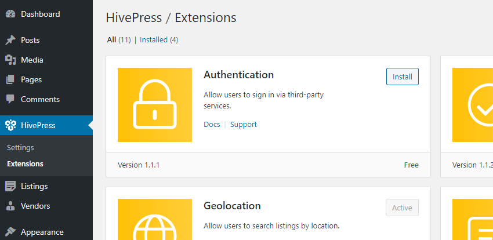493x240 pixels.
Task: Open the Authentication Docs link
Action: pos(212,124)
